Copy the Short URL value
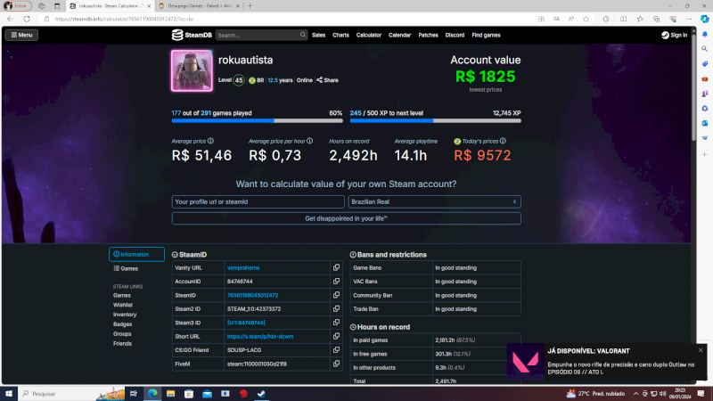713x401 pixels. pyautogui.click(x=336, y=336)
